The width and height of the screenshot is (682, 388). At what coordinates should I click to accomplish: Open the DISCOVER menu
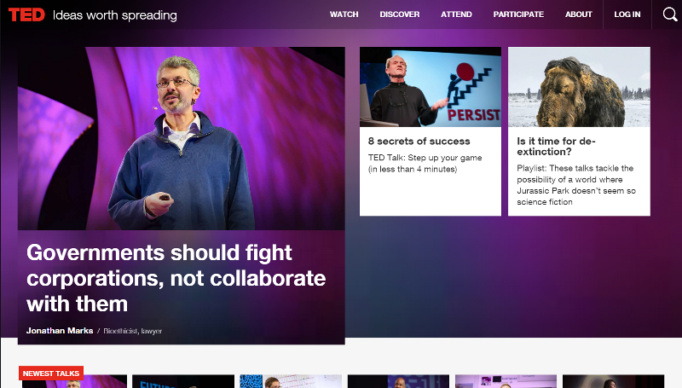pyautogui.click(x=400, y=14)
